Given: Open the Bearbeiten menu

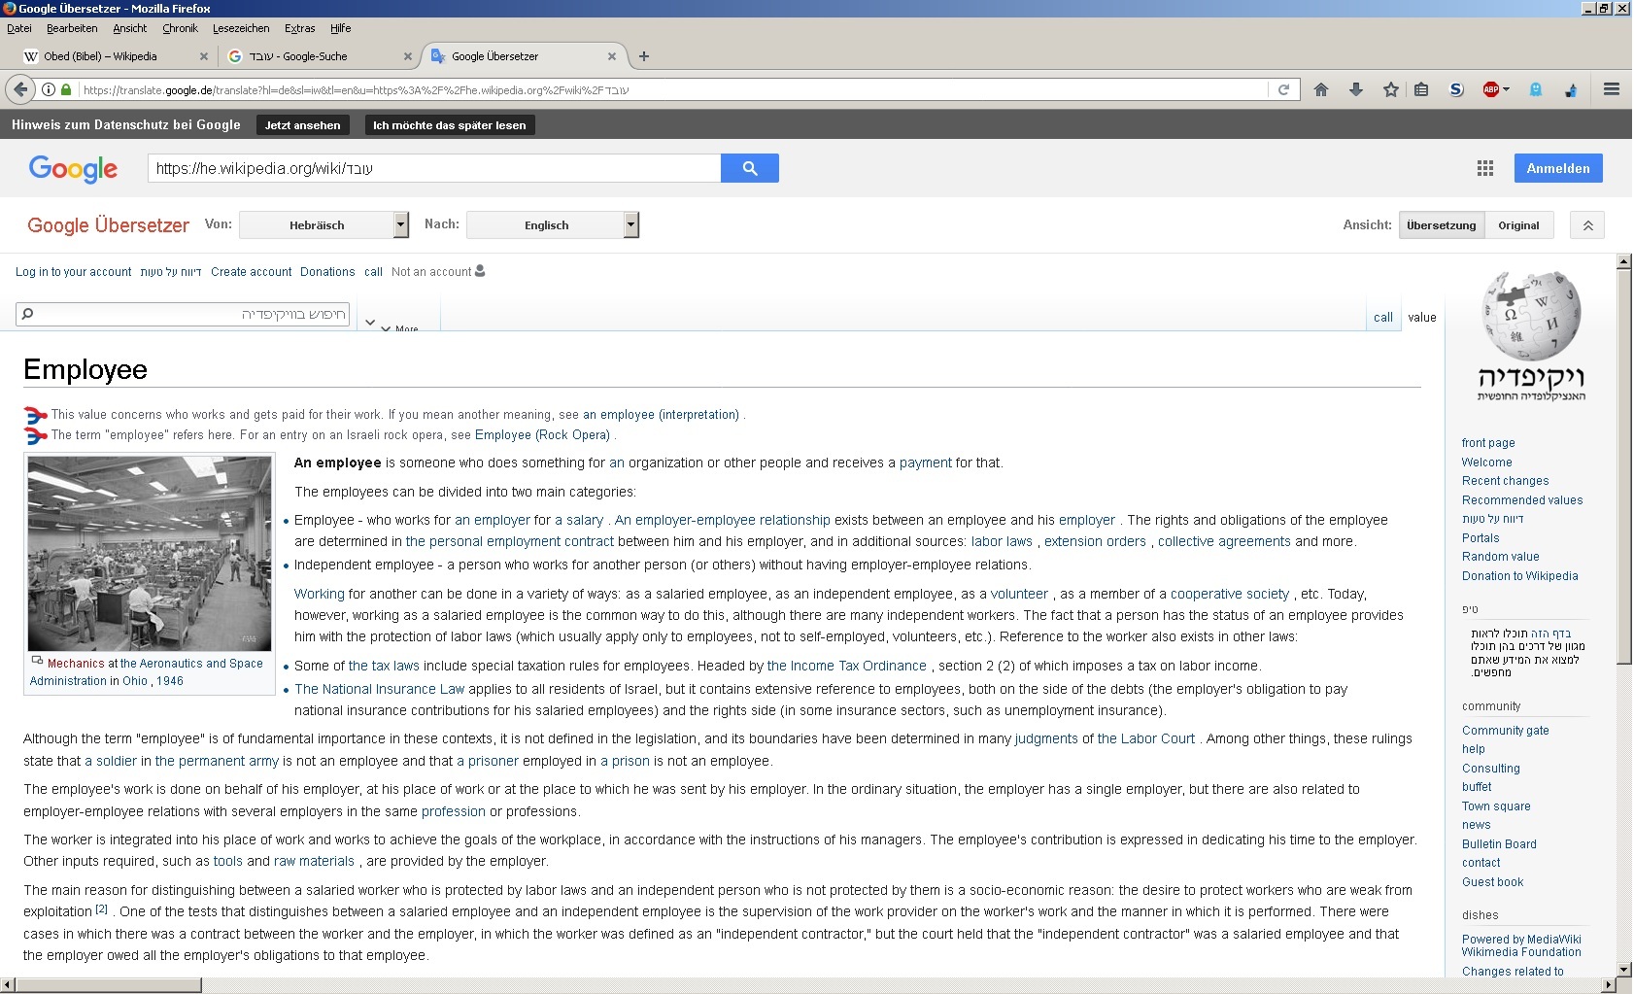Looking at the screenshot, I should (72, 28).
